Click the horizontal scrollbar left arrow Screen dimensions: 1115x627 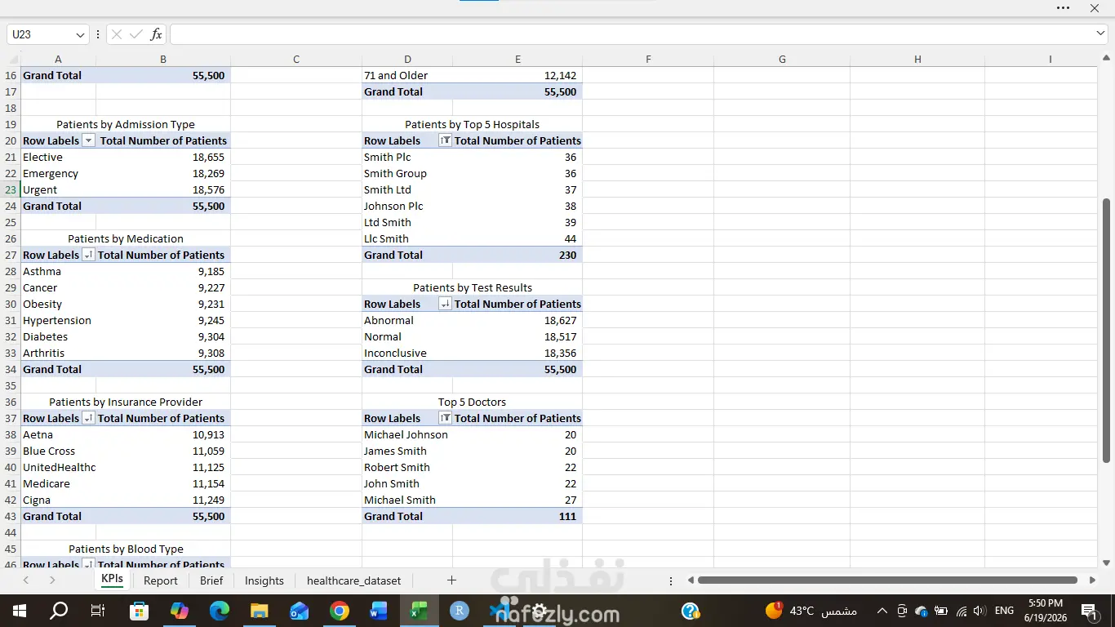pyautogui.click(x=691, y=580)
